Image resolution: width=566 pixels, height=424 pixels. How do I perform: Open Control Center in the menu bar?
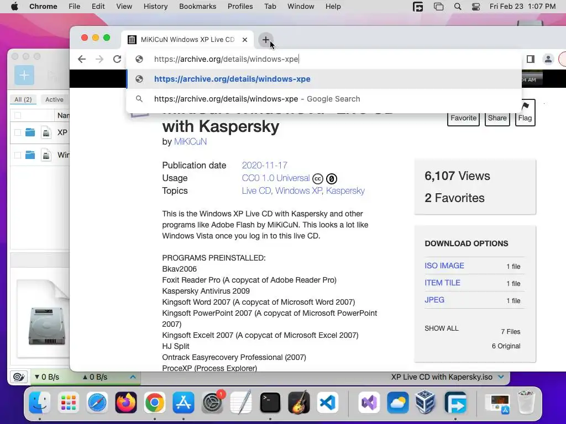pos(476,7)
